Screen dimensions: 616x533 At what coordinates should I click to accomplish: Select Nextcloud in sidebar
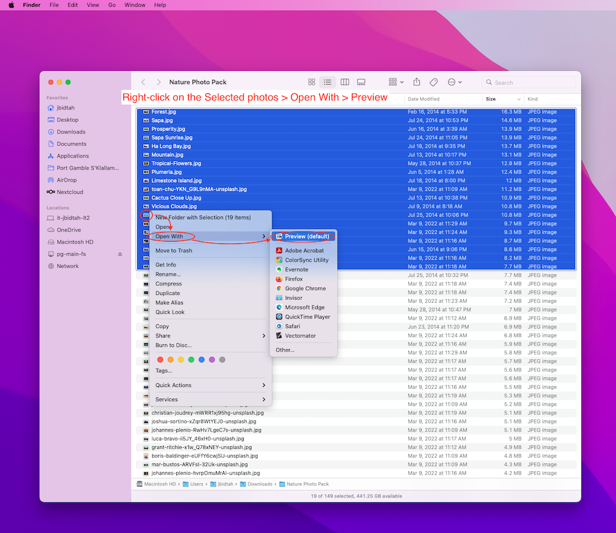click(x=65, y=192)
